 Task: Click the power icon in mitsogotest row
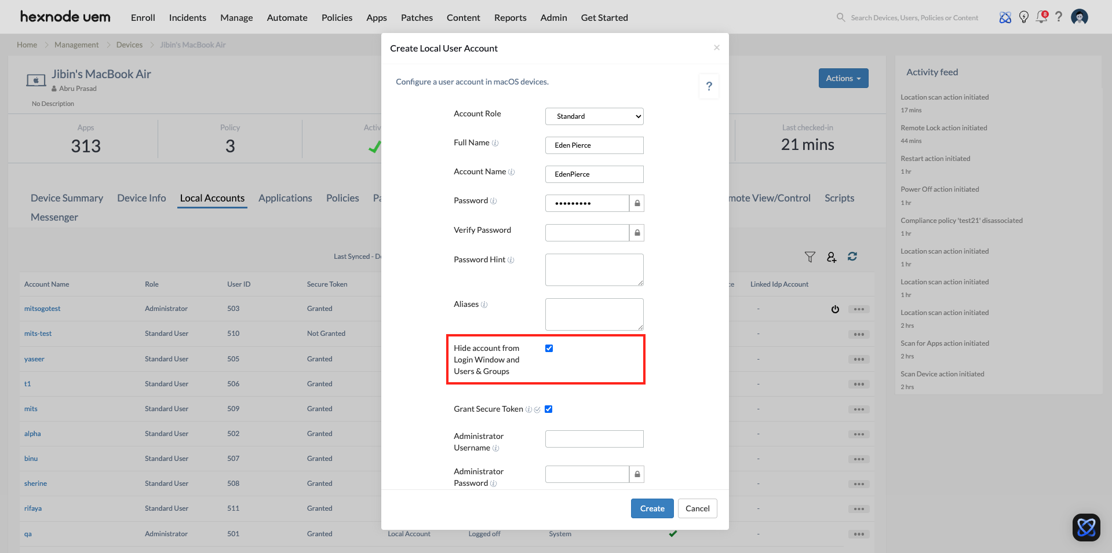pos(834,309)
